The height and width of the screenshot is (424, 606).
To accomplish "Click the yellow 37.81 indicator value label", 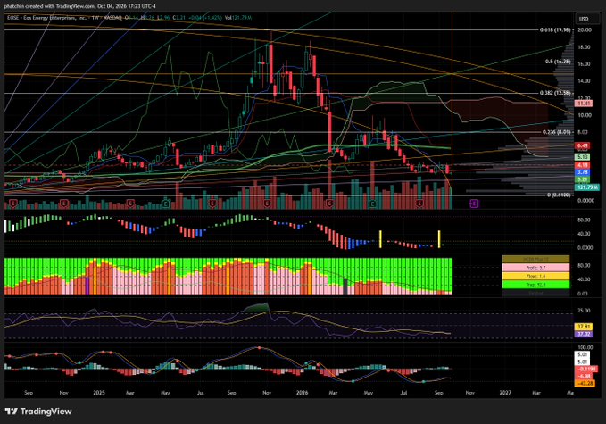I will [584, 327].
